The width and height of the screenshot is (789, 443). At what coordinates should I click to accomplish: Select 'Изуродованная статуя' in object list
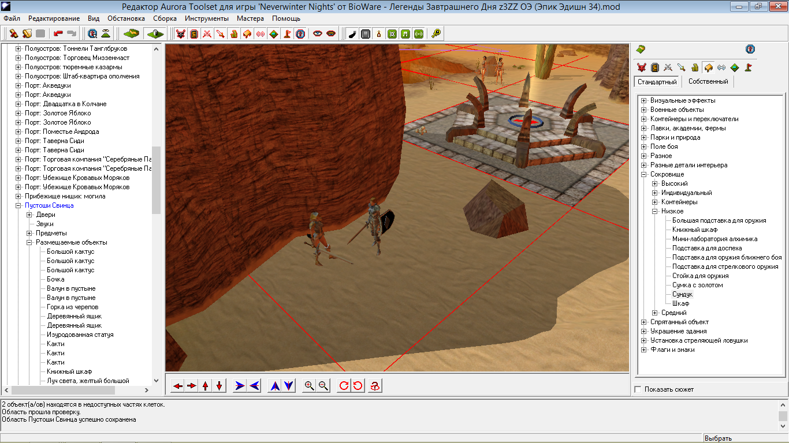coord(80,335)
